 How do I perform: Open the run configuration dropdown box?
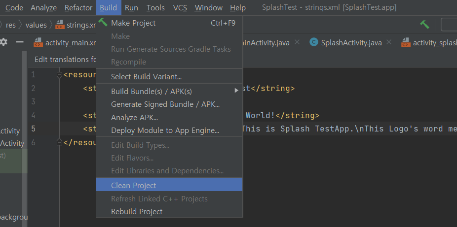click(449, 25)
